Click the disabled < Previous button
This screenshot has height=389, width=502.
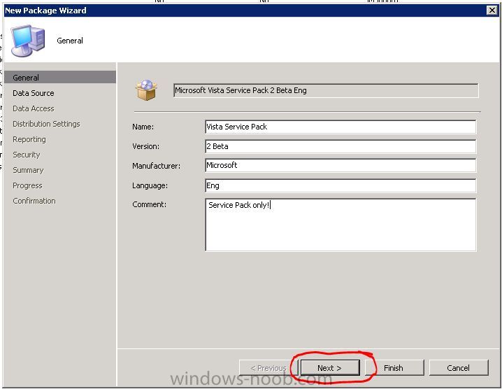point(268,368)
